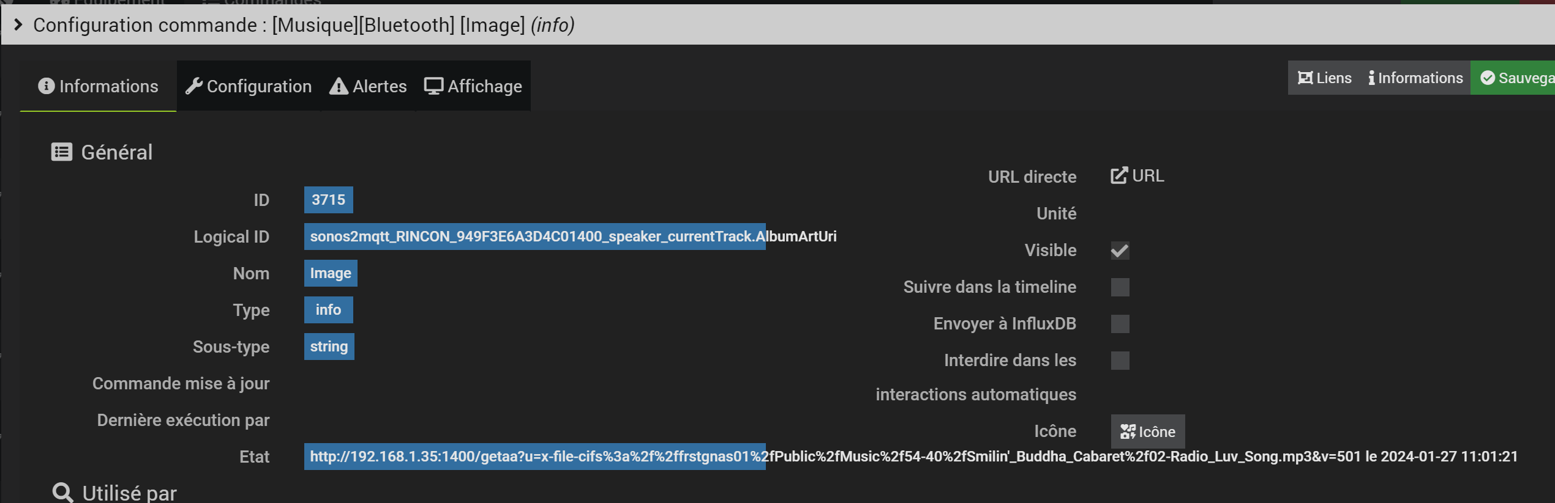
Task: Click the Général section list icon
Action: [x=62, y=152]
